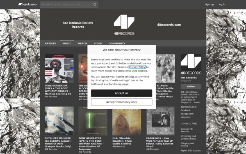
Task: Open Machine Learning CD album cover
Action: [x=59, y=69]
